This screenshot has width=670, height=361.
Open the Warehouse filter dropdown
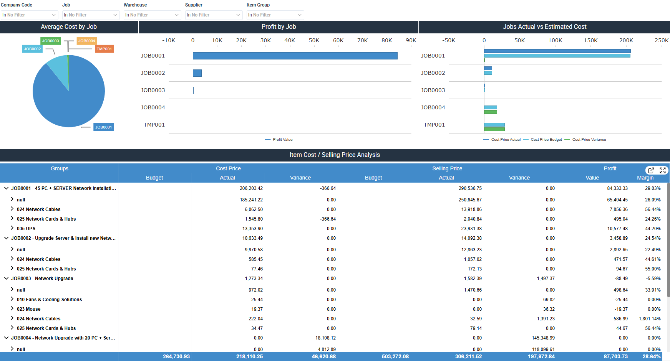(152, 15)
